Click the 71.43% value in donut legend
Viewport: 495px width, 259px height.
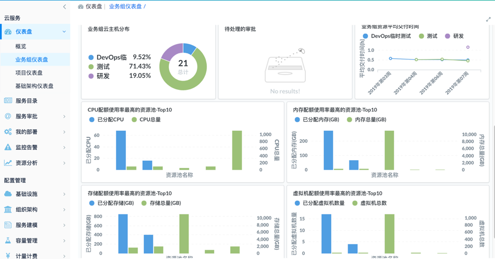tap(140, 67)
